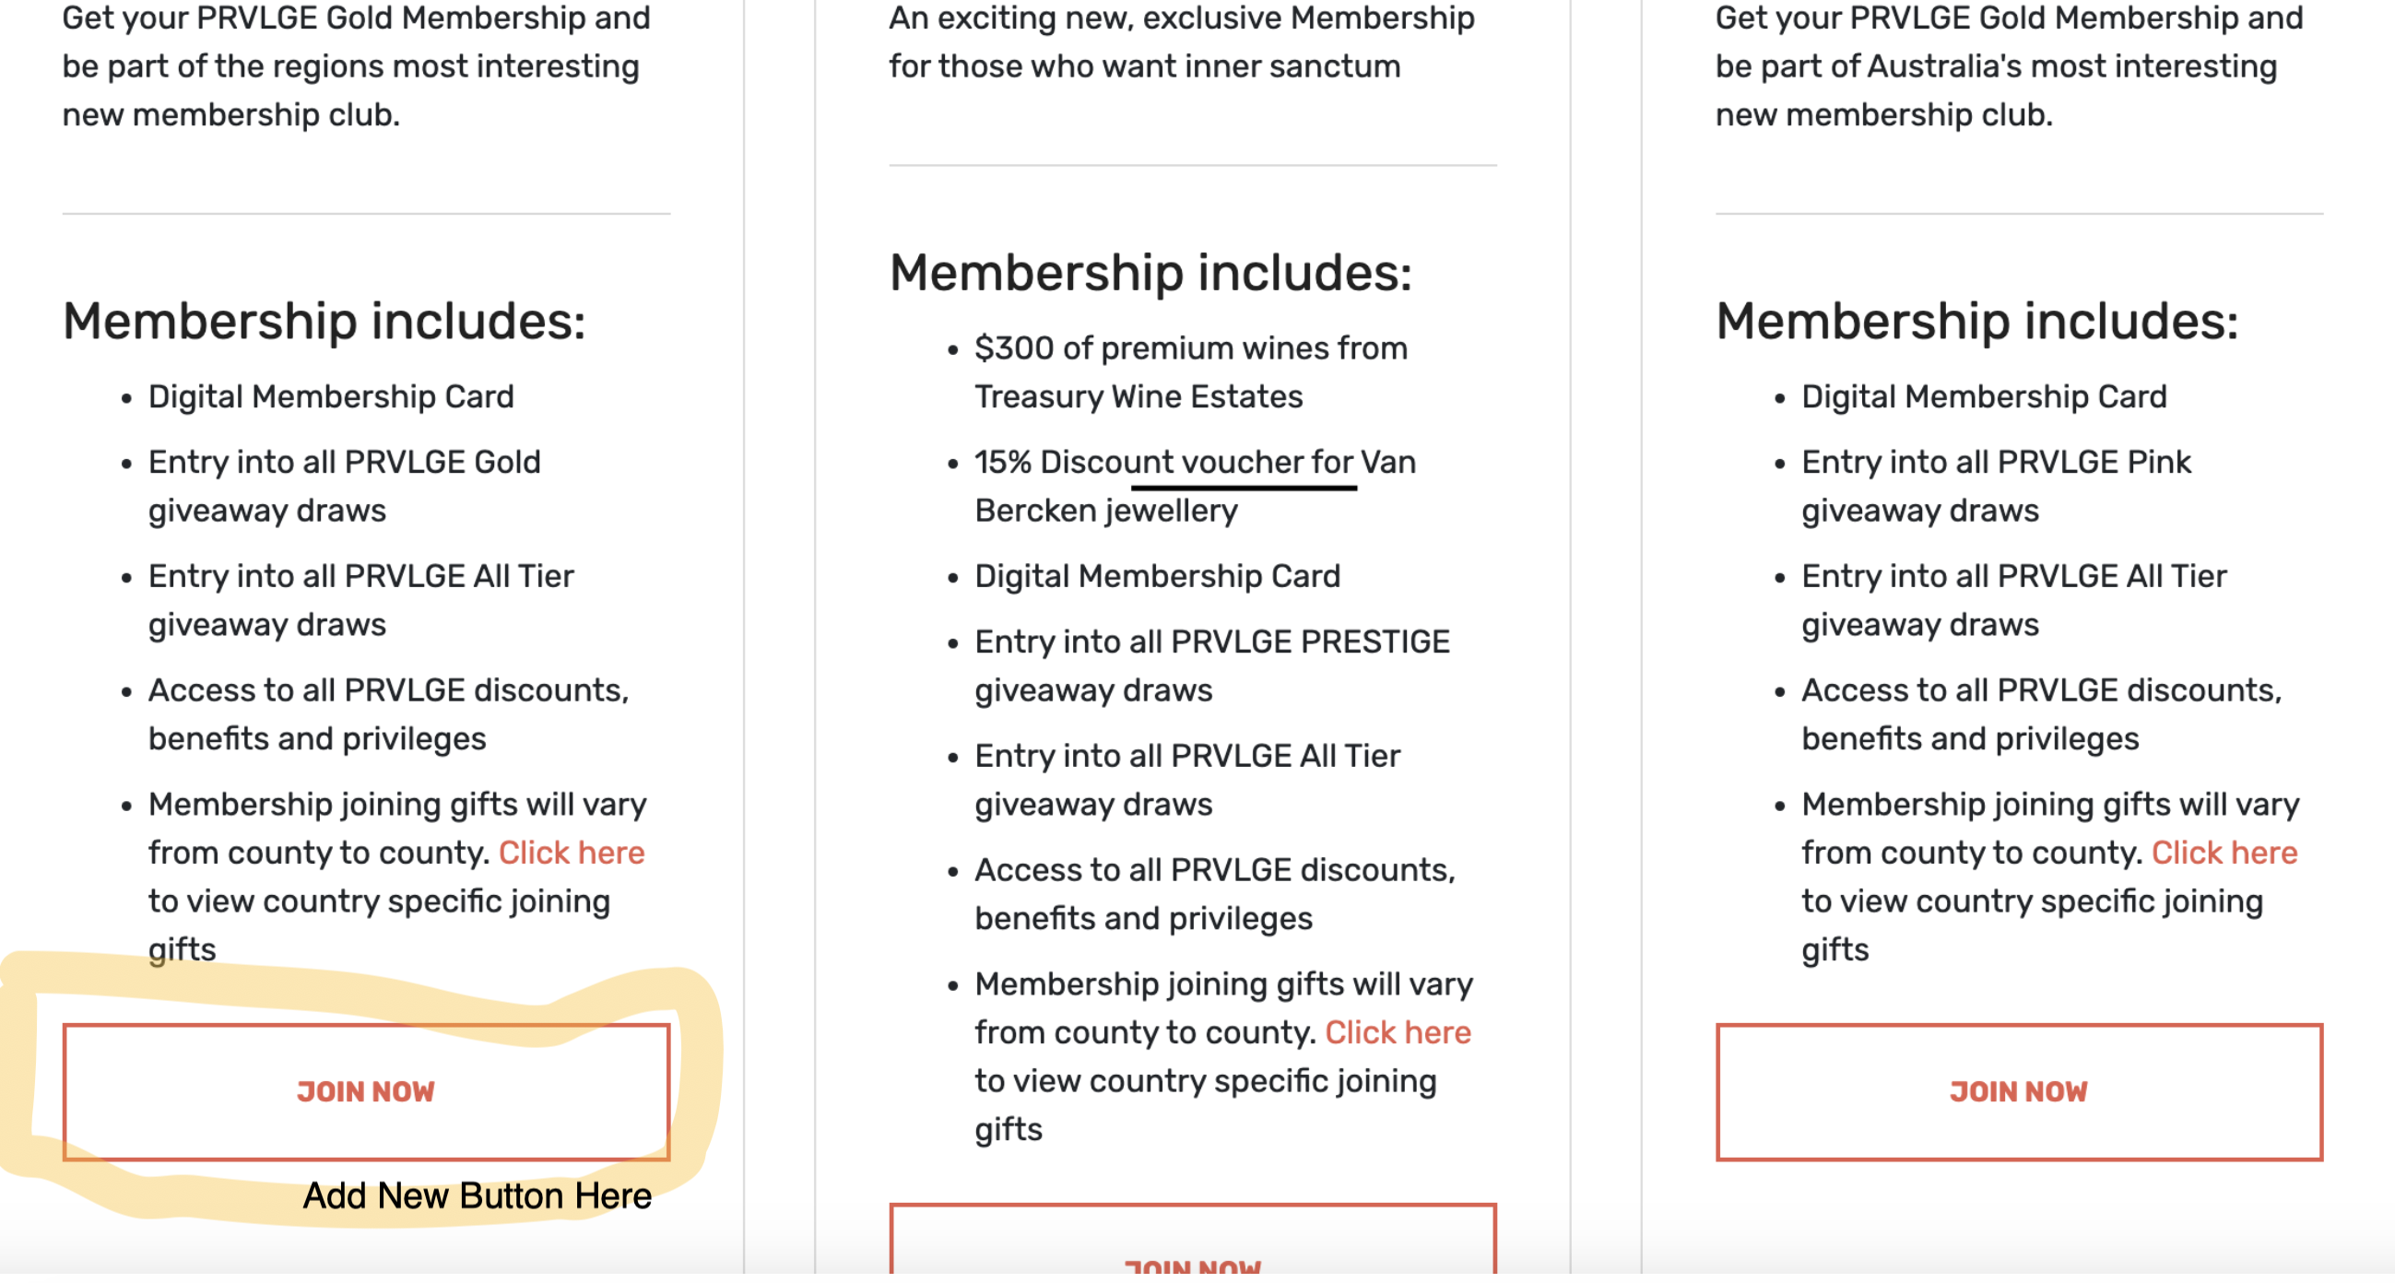The width and height of the screenshot is (2395, 1283).
Task: Click the 'Add New Button Here' annotation text
Action: point(477,1195)
